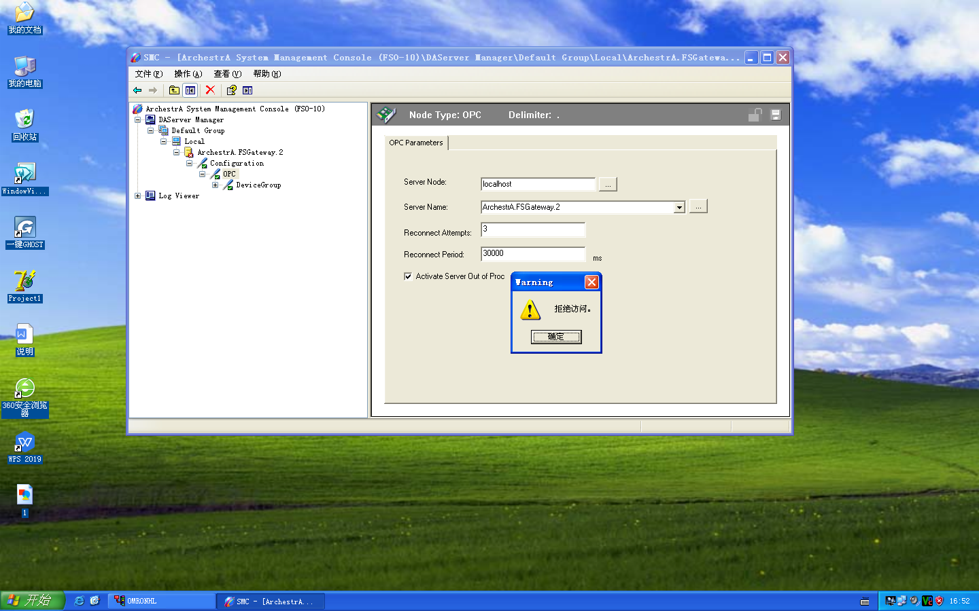
Task: Collapse the ArchestrA.FSGateway.2 tree node
Action: [177, 152]
